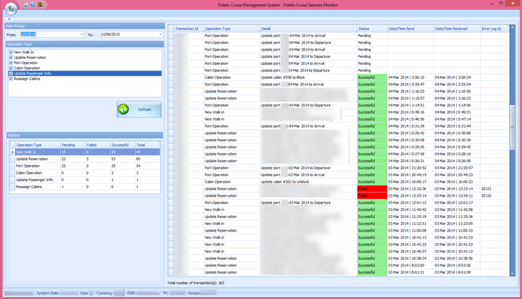Click the Date Range panel header
The width and height of the screenshot is (522, 299).
[x=85, y=26]
